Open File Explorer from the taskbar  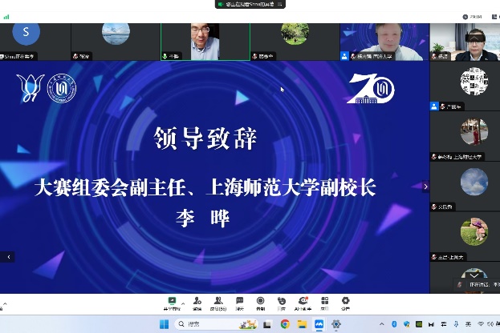[x=302, y=324]
